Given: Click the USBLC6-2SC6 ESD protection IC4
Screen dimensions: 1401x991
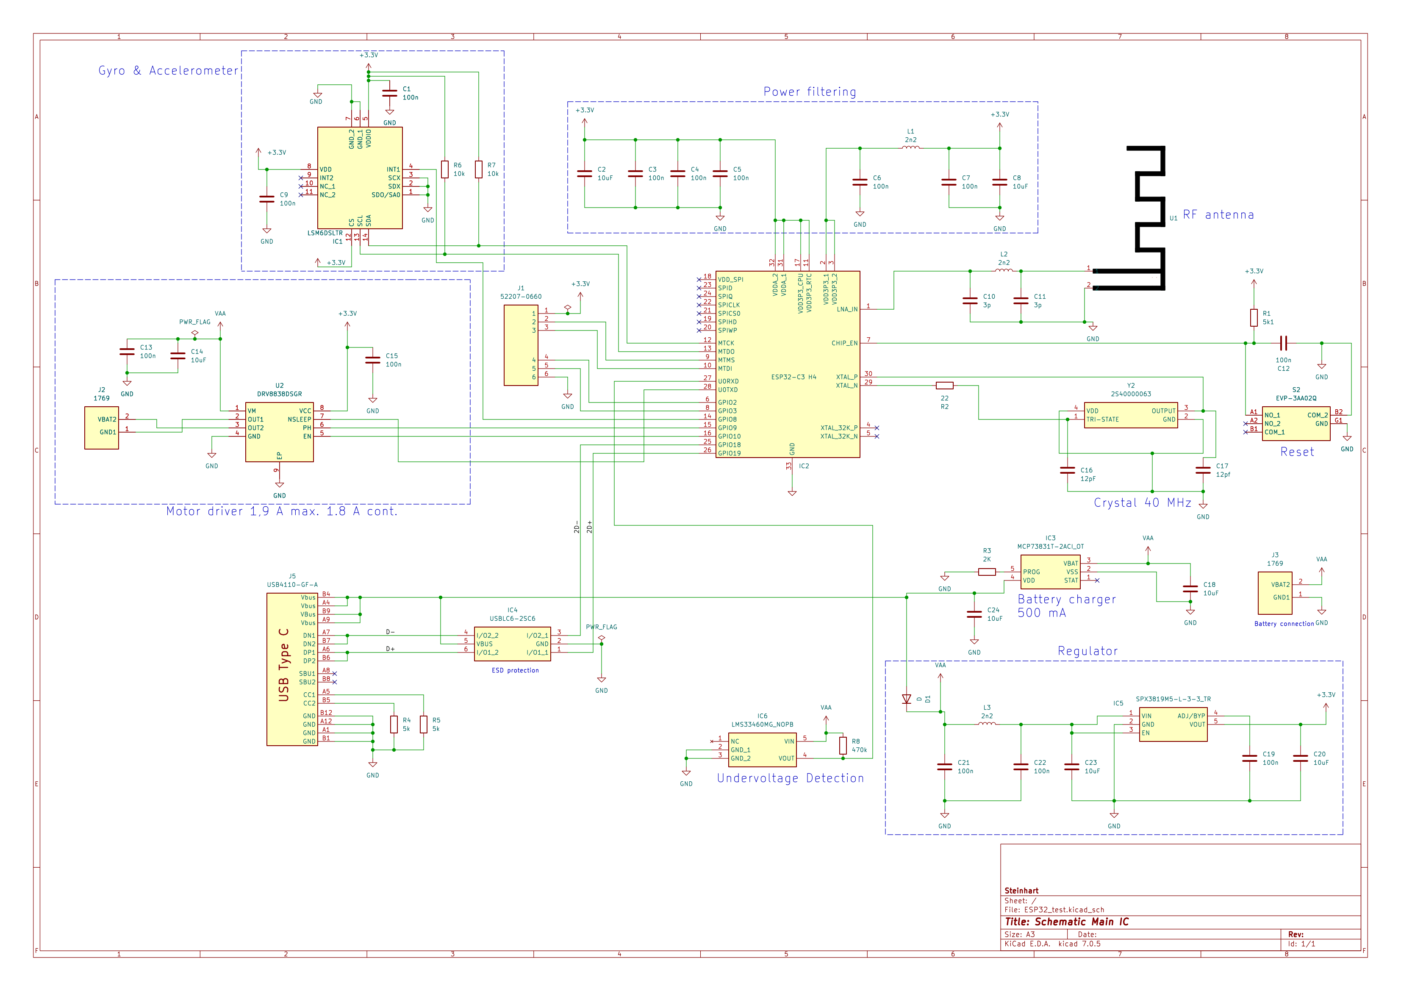Looking at the screenshot, I should pos(512,644).
